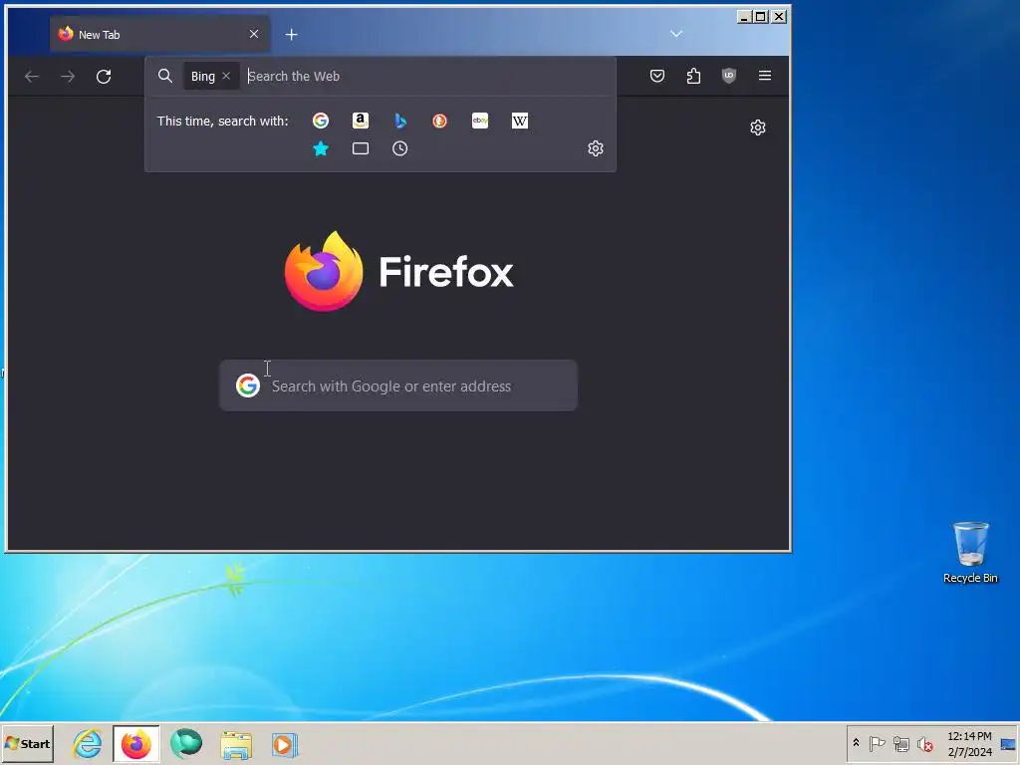Close the New Tab tab
This screenshot has width=1020, height=765.
tap(254, 34)
